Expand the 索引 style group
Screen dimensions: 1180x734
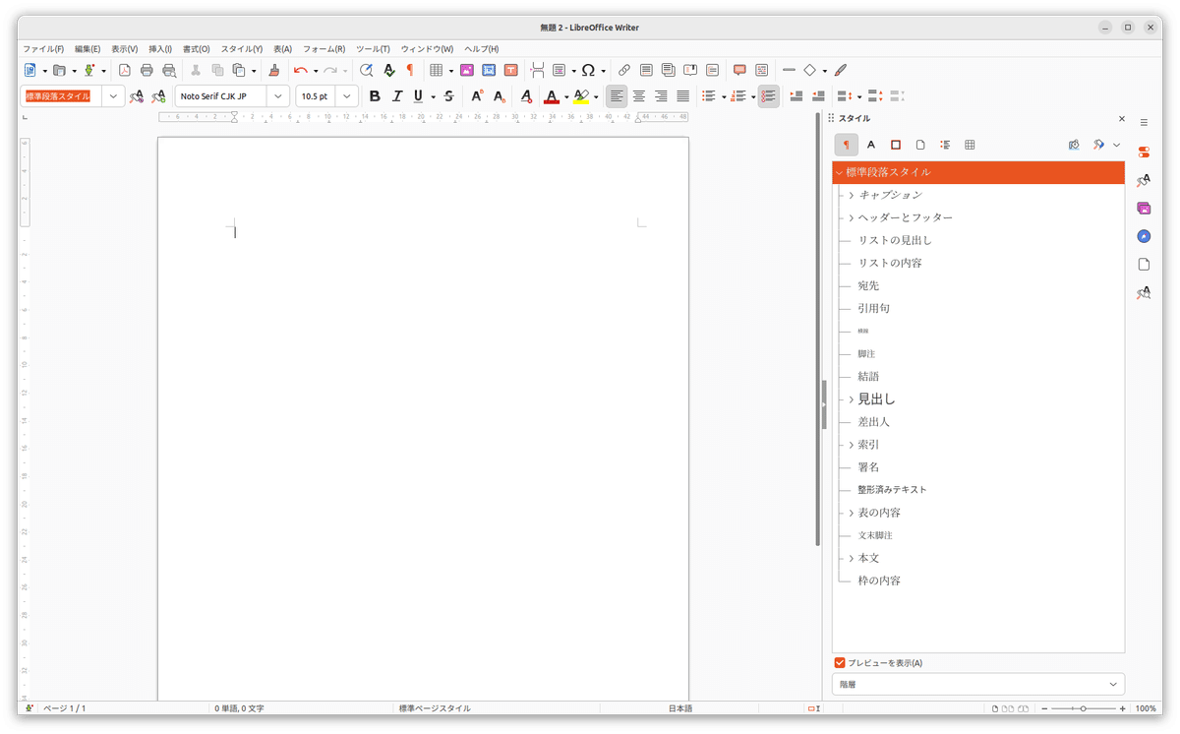pos(852,445)
